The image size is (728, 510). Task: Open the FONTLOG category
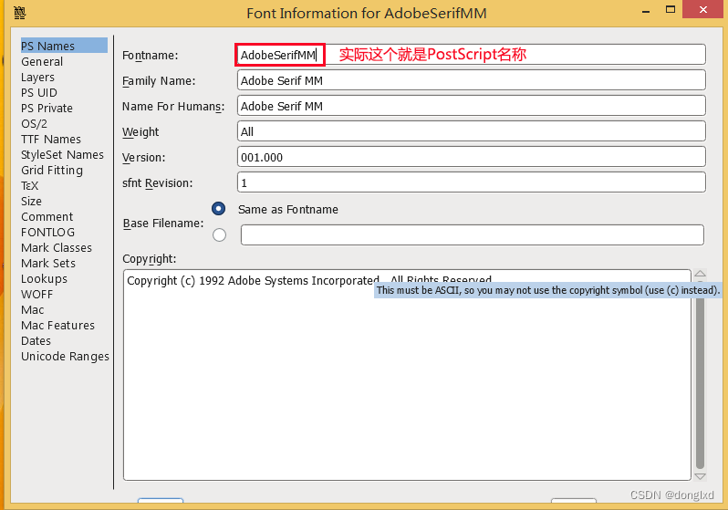pyautogui.click(x=47, y=233)
